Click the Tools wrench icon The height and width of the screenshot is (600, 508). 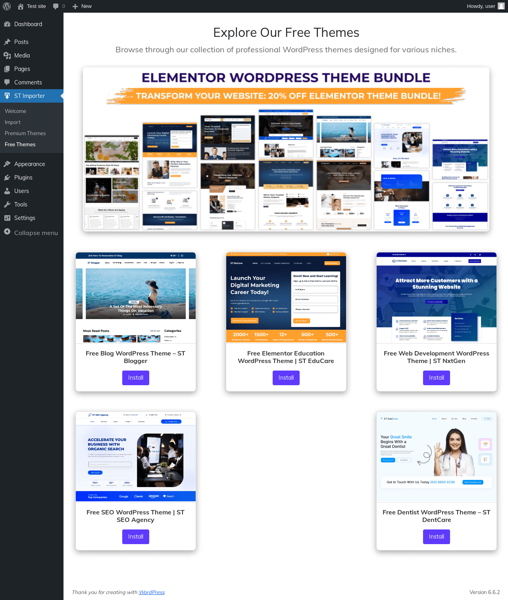(x=7, y=204)
